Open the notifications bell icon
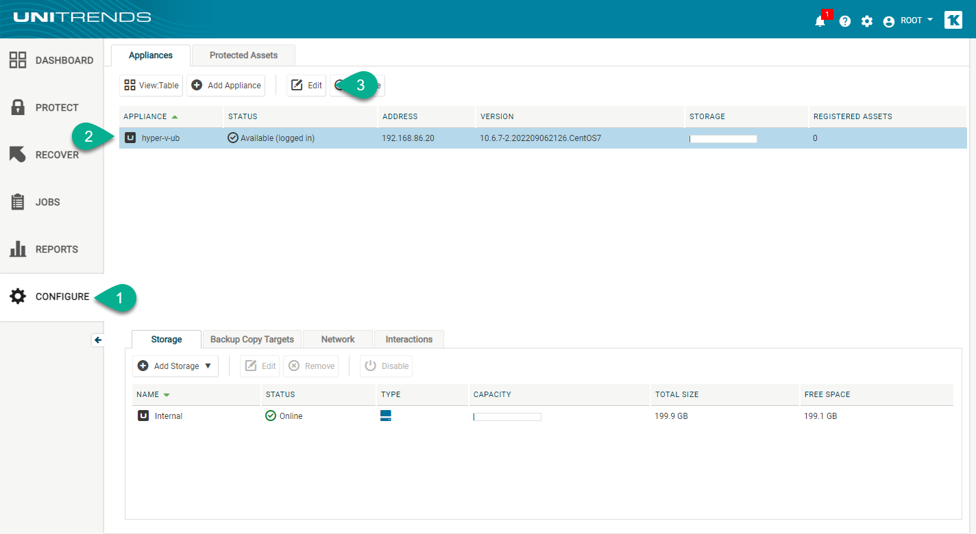976x534 pixels. [820, 21]
